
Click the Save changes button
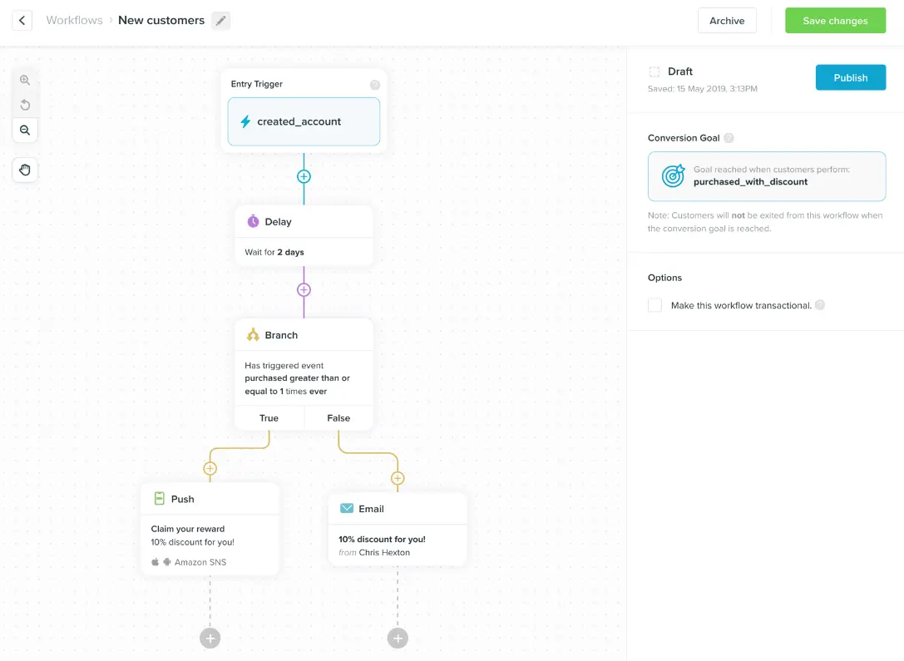[x=835, y=20]
